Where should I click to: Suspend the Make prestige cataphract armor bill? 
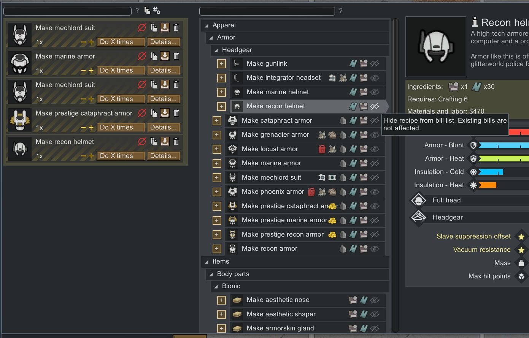142,113
